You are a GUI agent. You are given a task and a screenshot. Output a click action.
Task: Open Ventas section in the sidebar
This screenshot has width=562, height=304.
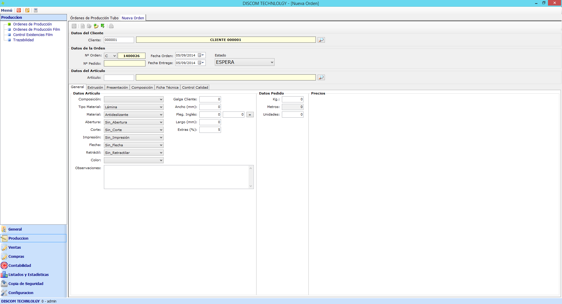(15, 247)
